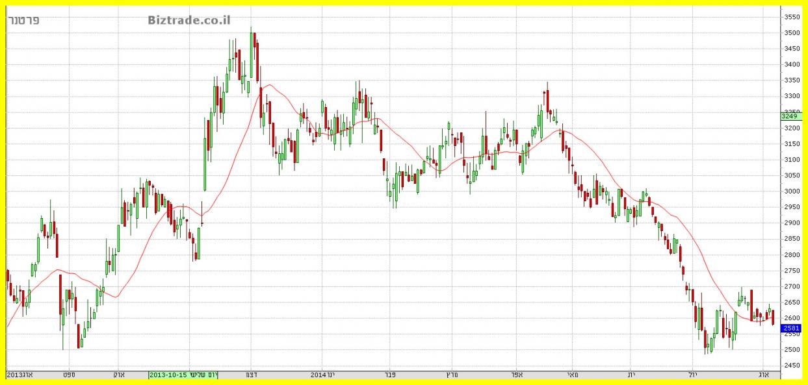Screen dimensions: 808x385
Task: Select the יול month label on time axis
Action: coord(692,375)
